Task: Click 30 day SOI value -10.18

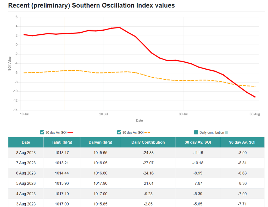Action: coord(198,163)
